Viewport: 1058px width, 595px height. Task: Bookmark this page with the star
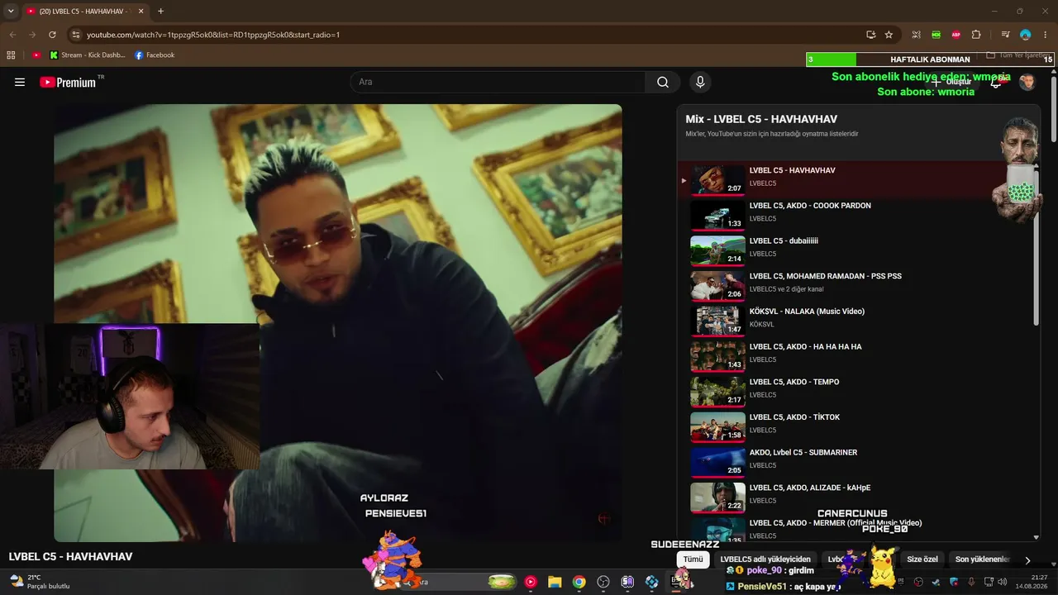889,35
